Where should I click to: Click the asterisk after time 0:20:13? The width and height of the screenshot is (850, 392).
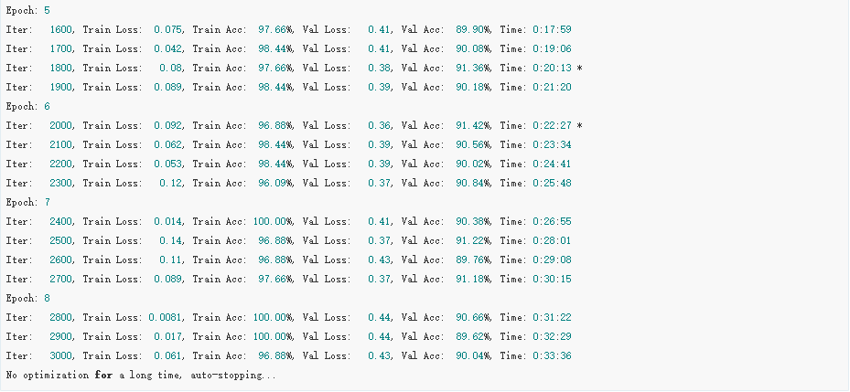tap(579, 69)
